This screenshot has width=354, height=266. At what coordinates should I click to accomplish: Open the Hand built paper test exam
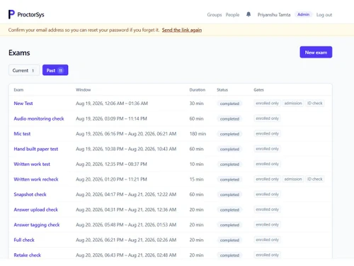(36, 149)
